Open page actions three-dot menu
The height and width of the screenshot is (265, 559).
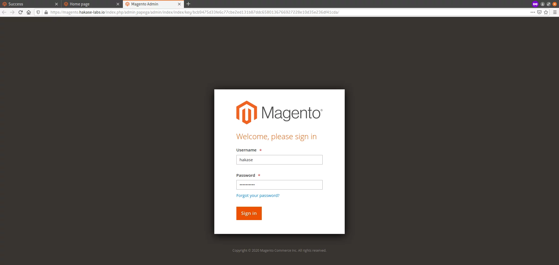click(533, 12)
